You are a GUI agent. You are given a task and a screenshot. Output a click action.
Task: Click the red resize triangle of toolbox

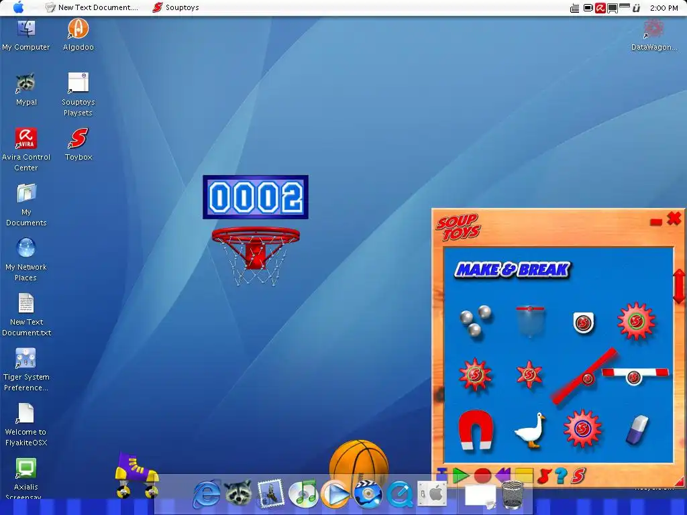(679, 481)
